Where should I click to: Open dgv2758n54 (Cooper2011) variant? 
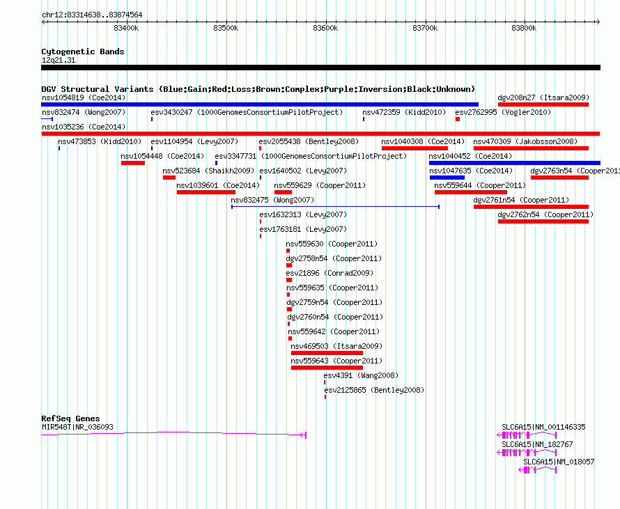point(334,258)
